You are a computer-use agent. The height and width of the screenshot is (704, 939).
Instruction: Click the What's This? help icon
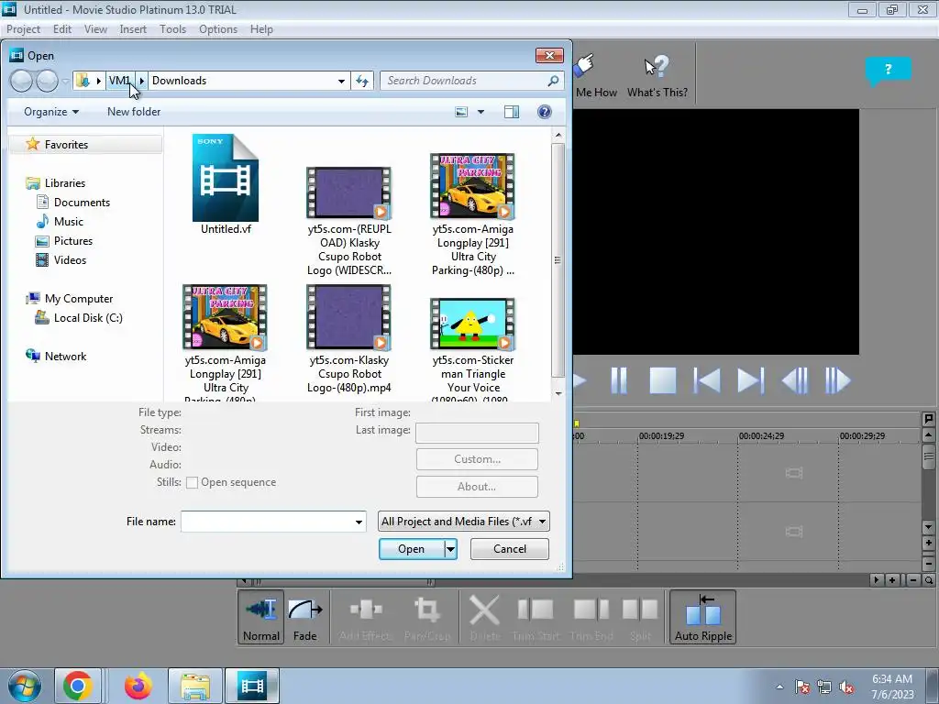click(657, 75)
